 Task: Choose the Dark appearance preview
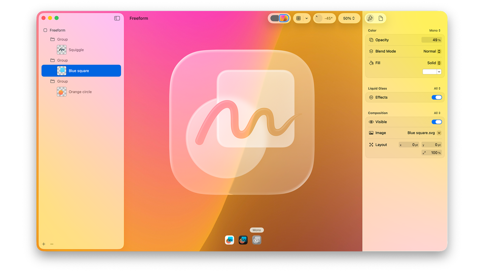(x=243, y=240)
